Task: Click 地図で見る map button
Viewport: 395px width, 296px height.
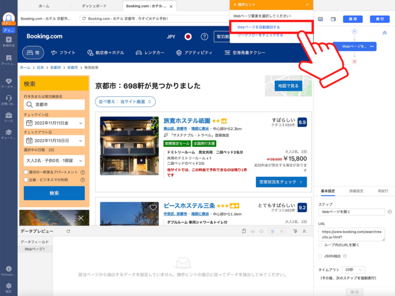Action: coord(288,86)
